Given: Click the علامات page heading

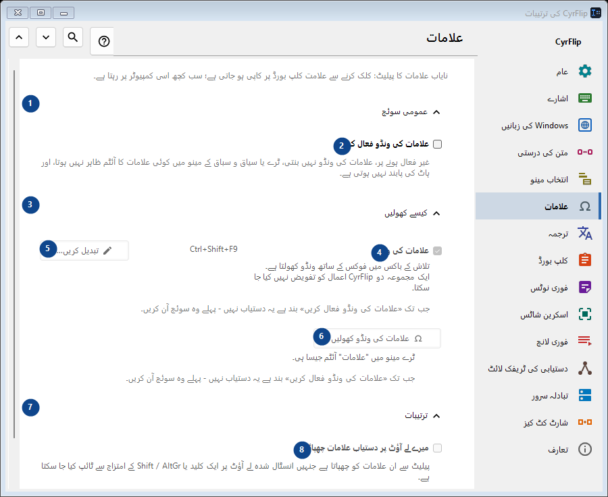Looking at the screenshot, I should click(x=445, y=38).
